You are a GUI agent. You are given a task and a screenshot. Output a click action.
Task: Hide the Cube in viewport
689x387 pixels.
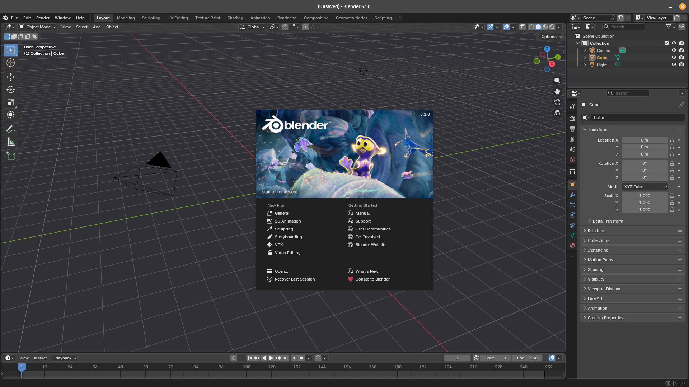[674, 57]
